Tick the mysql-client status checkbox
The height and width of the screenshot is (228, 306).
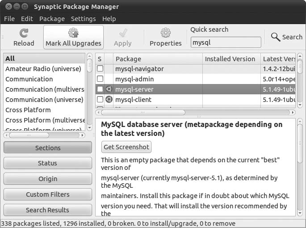pyautogui.click(x=100, y=99)
